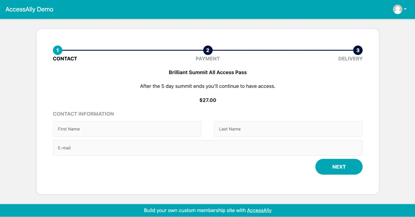Switch to the DELIVERY step label
415x217 pixels.
point(350,59)
